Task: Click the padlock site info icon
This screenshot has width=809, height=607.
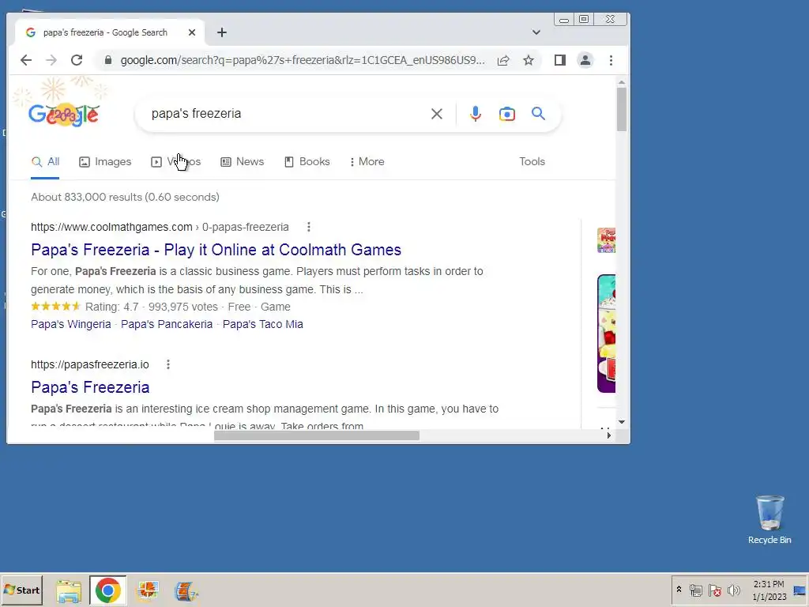Action: click(x=107, y=60)
